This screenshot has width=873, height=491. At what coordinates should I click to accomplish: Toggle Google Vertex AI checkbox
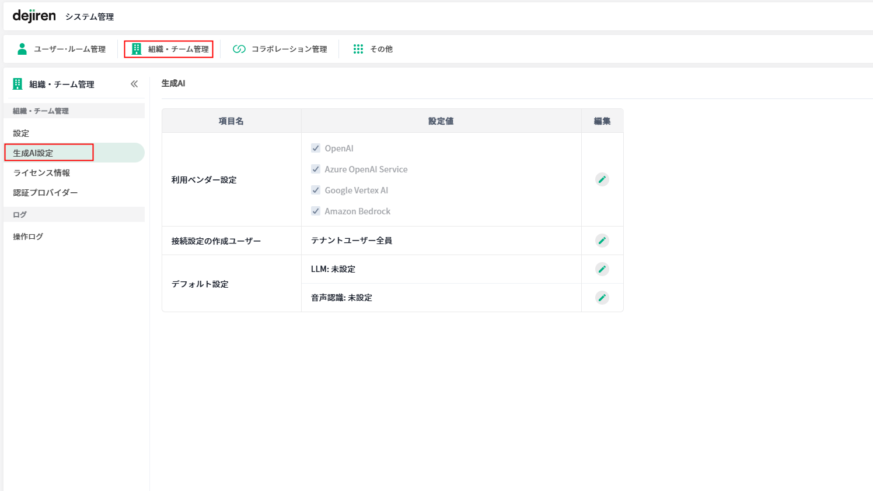316,190
